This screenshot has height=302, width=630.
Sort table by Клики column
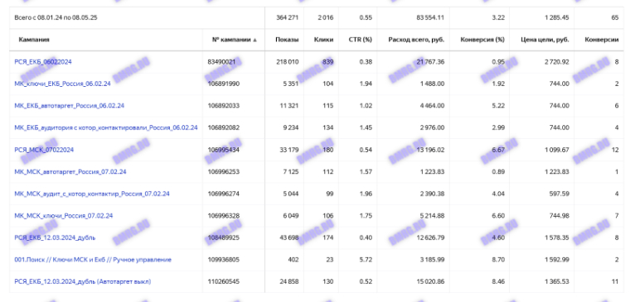tap(324, 40)
